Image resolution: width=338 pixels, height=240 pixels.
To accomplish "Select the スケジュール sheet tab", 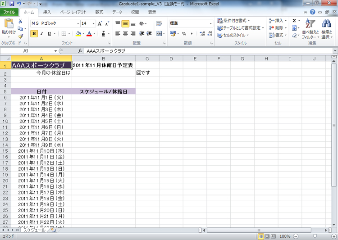I will tap(35, 230).
